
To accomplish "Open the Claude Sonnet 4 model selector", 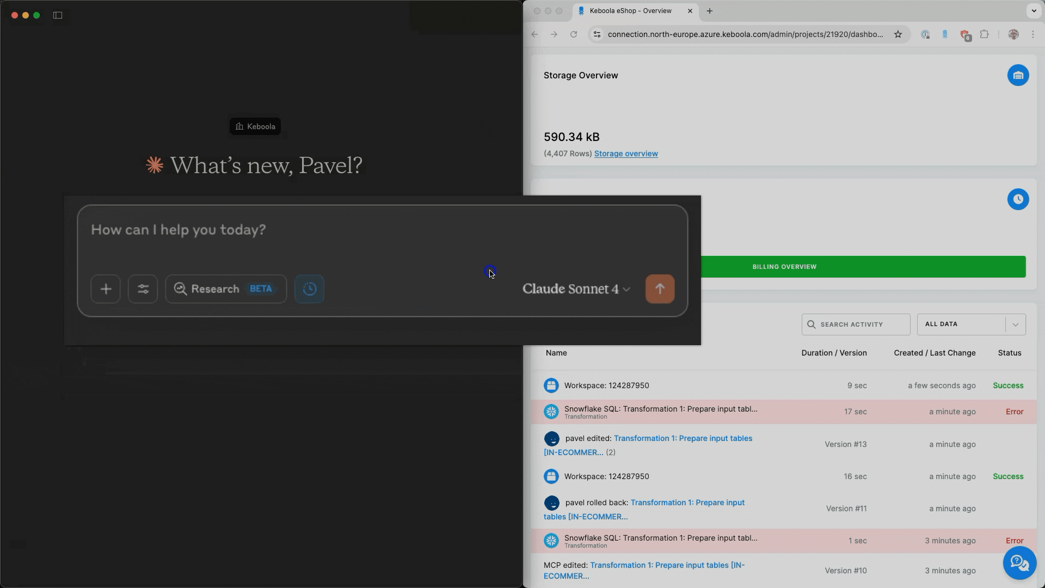I will 575,289.
